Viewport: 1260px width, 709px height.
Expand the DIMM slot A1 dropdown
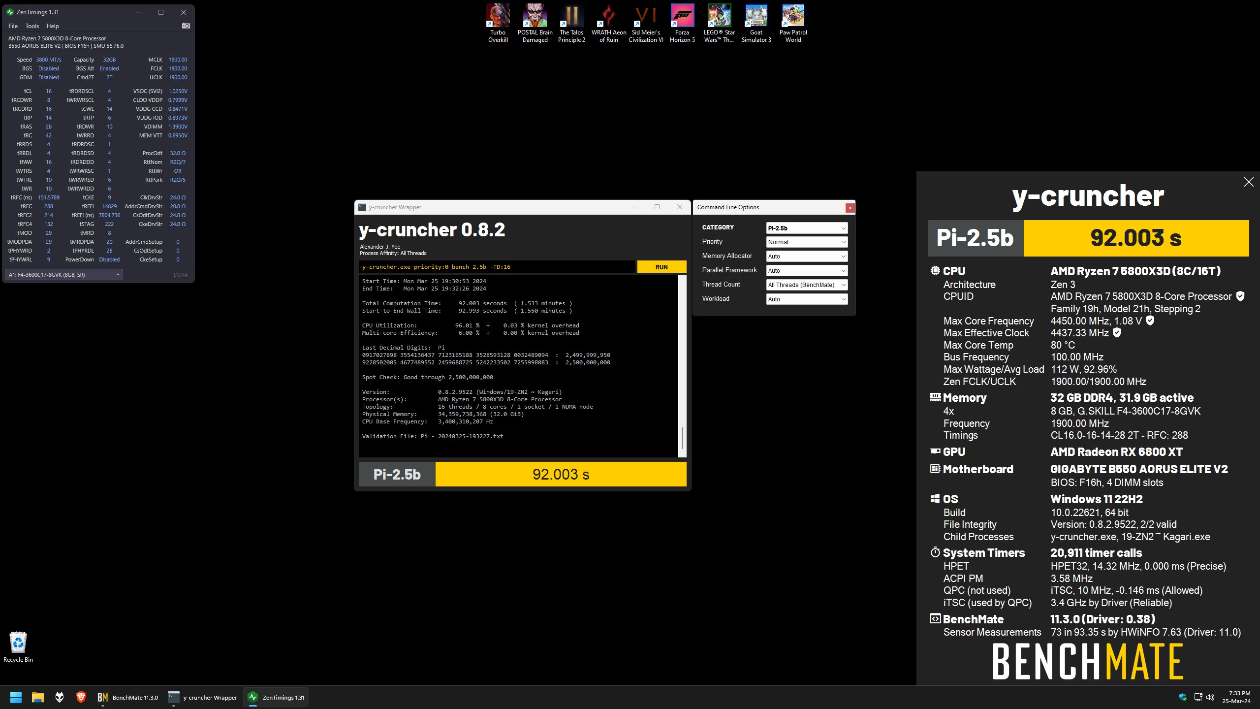click(x=63, y=275)
